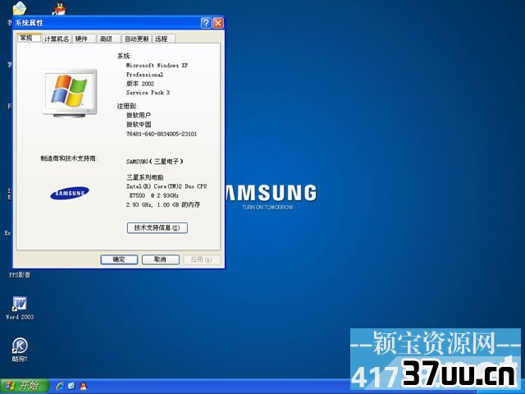Open the 远程 tab

(x=164, y=39)
